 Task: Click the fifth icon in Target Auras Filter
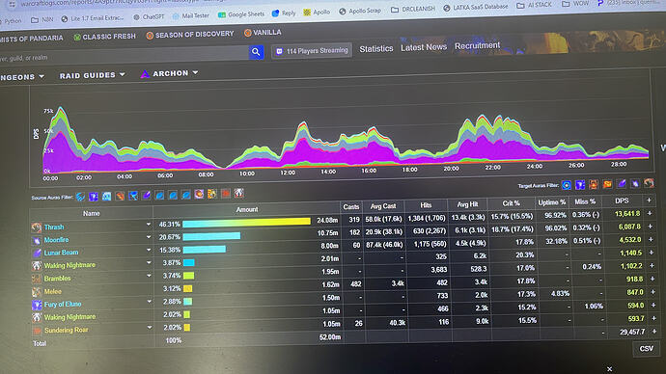[x=622, y=183]
